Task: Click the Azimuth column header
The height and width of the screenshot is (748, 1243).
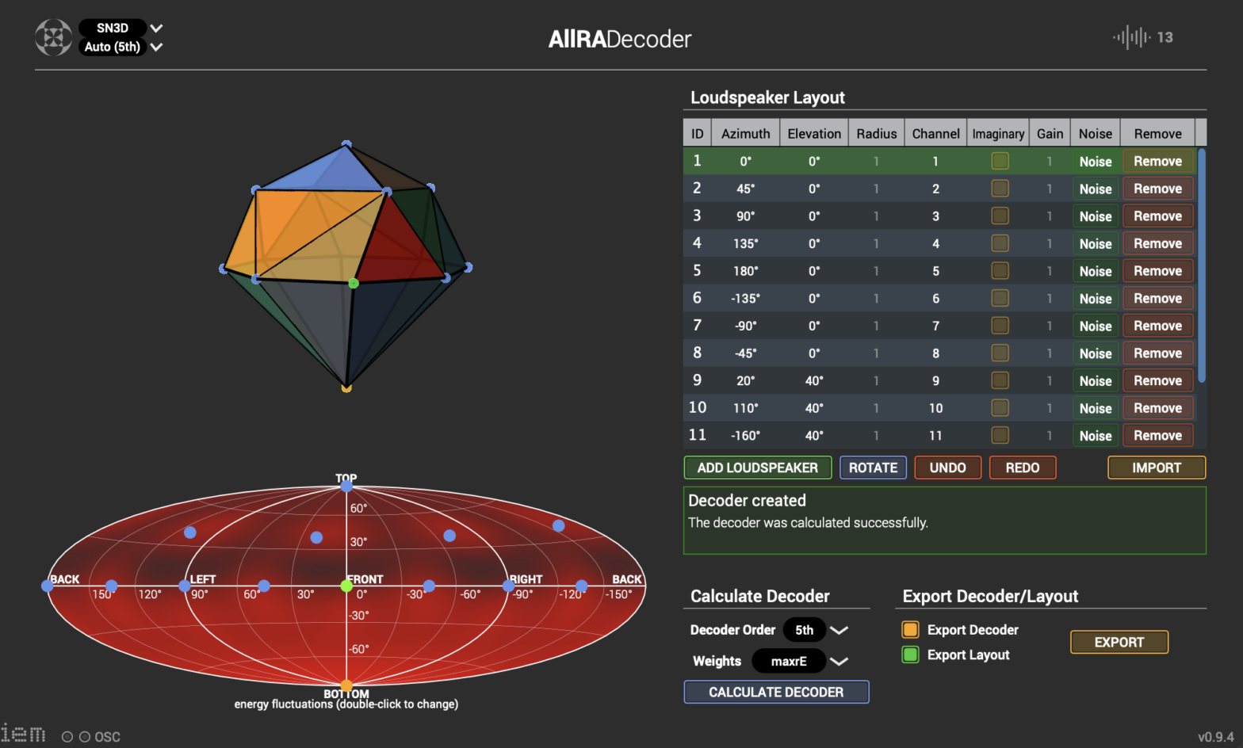Action: (745, 134)
